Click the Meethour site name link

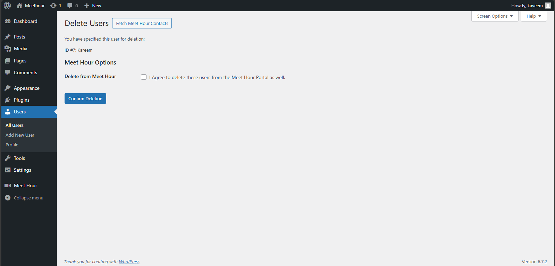[x=35, y=6]
